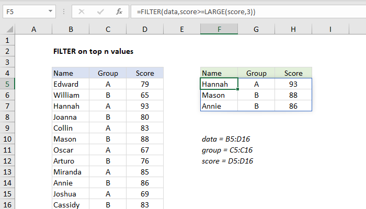Select the Collin name cell
The height and width of the screenshot is (209, 366).
pyautogui.click(x=71, y=128)
